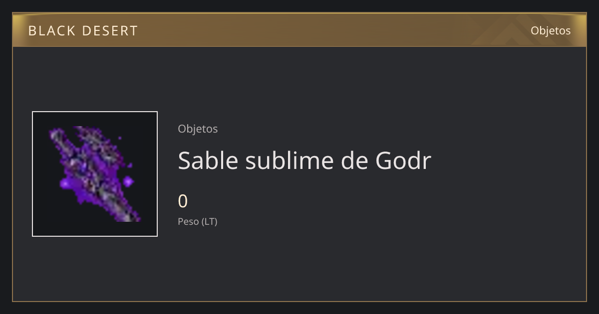Click the Objetos category label above the title
This screenshot has height=314, width=599.
coord(198,129)
